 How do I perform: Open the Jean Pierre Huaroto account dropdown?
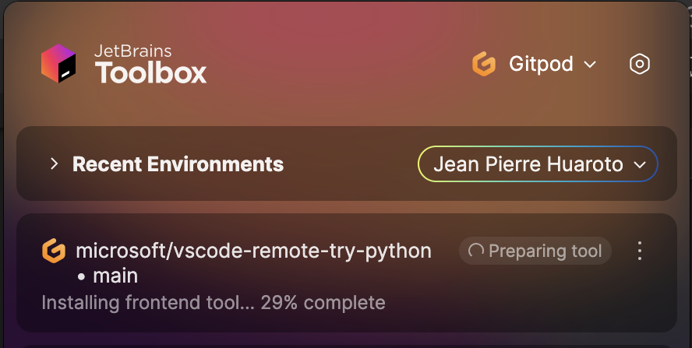click(x=538, y=164)
